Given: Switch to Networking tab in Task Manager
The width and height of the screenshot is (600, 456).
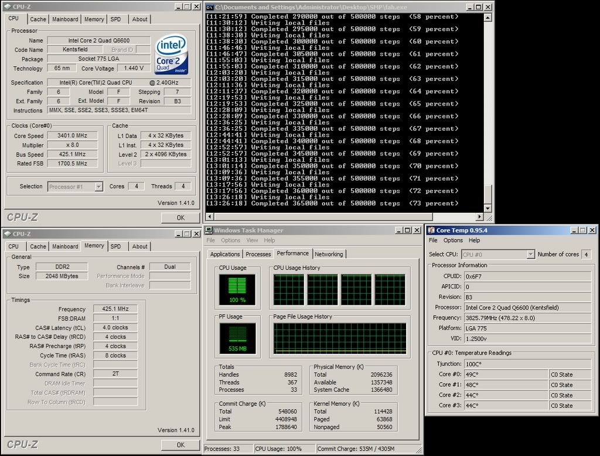Looking at the screenshot, I should point(329,254).
